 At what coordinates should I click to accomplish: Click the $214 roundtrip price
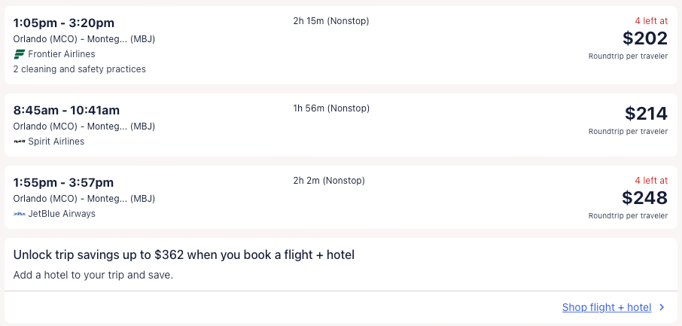[x=646, y=114]
